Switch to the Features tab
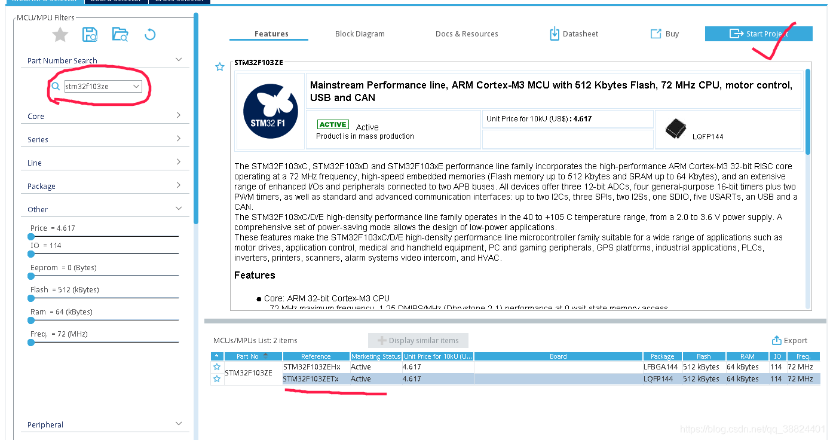This screenshot has width=830, height=440. pyautogui.click(x=271, y=34)
